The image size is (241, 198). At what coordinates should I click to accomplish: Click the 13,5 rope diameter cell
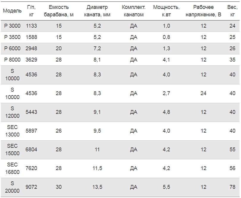click(x=97, y=187)
